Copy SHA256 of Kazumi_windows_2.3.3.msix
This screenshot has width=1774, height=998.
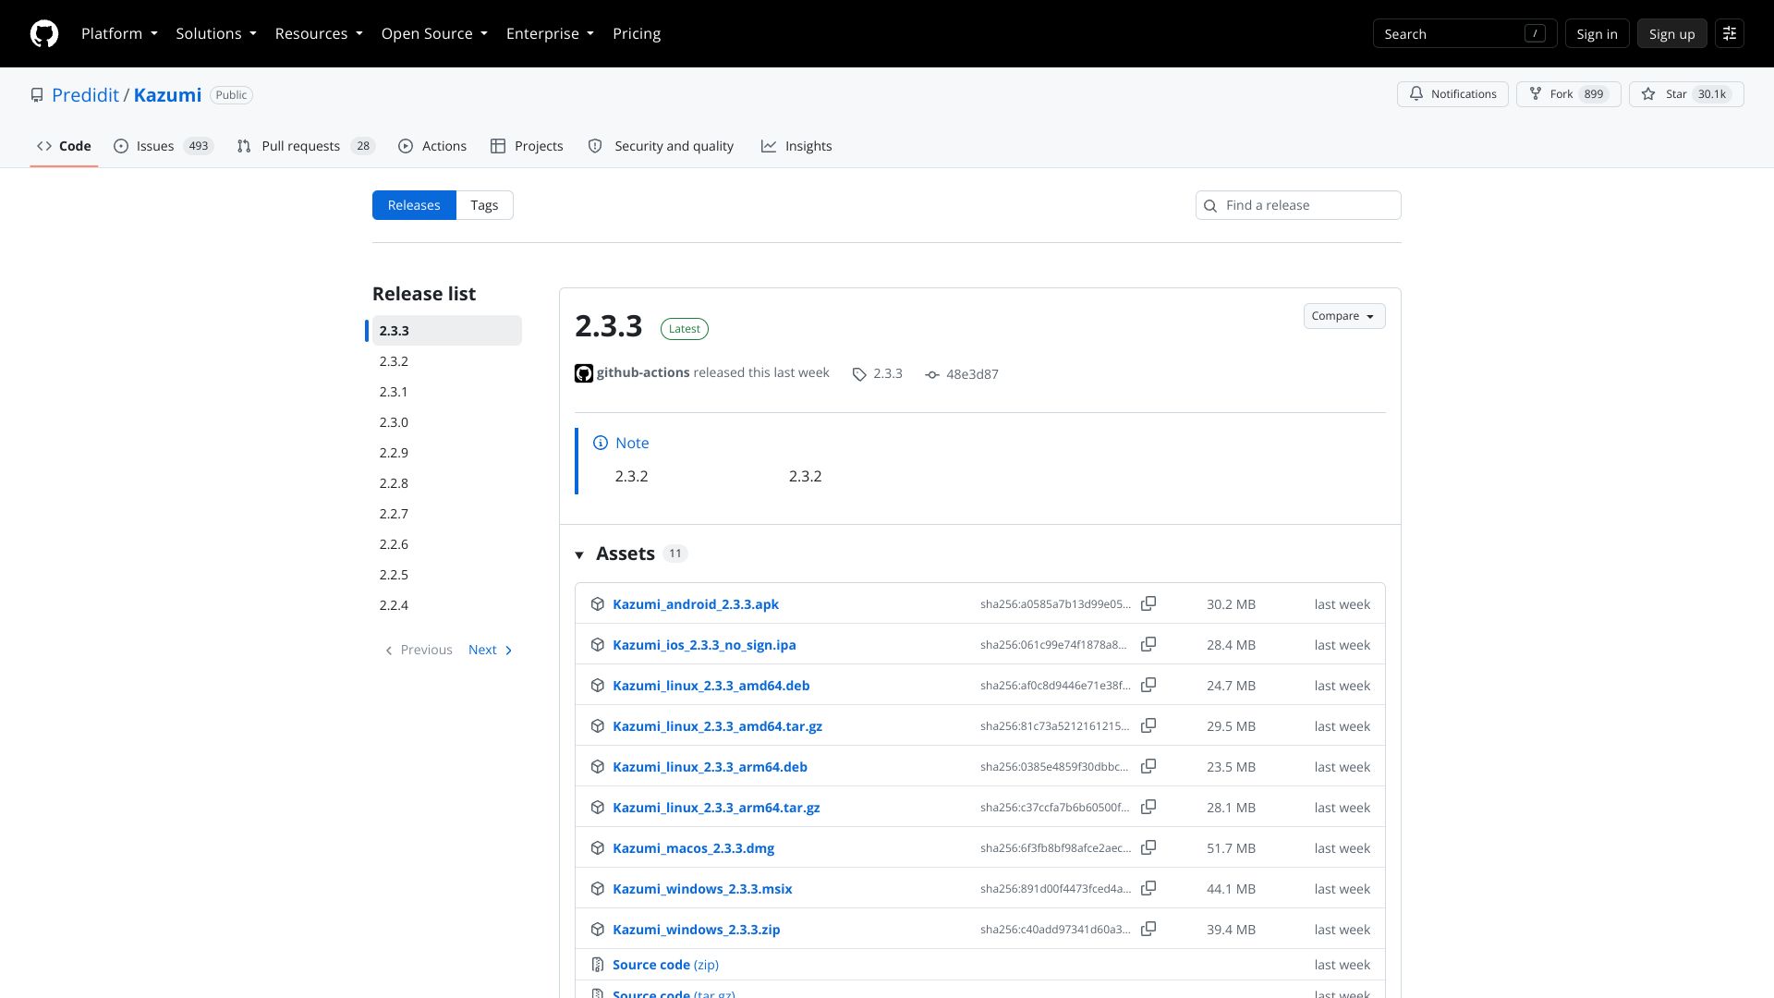tap(1148, 888)
